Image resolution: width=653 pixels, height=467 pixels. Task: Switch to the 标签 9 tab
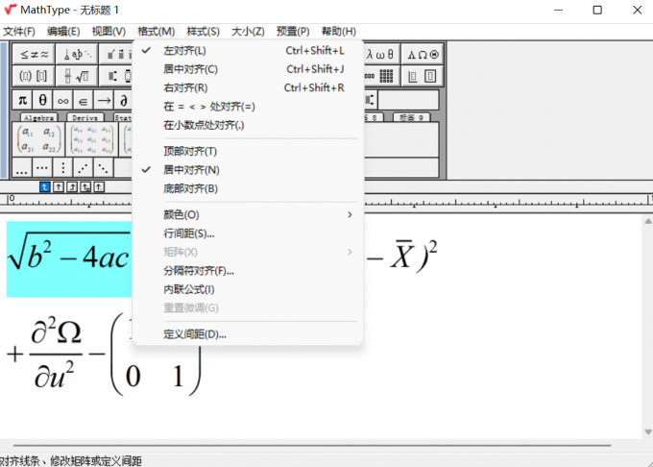click(411, 117)
